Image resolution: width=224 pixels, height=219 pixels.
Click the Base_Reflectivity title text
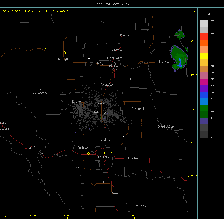112,4
